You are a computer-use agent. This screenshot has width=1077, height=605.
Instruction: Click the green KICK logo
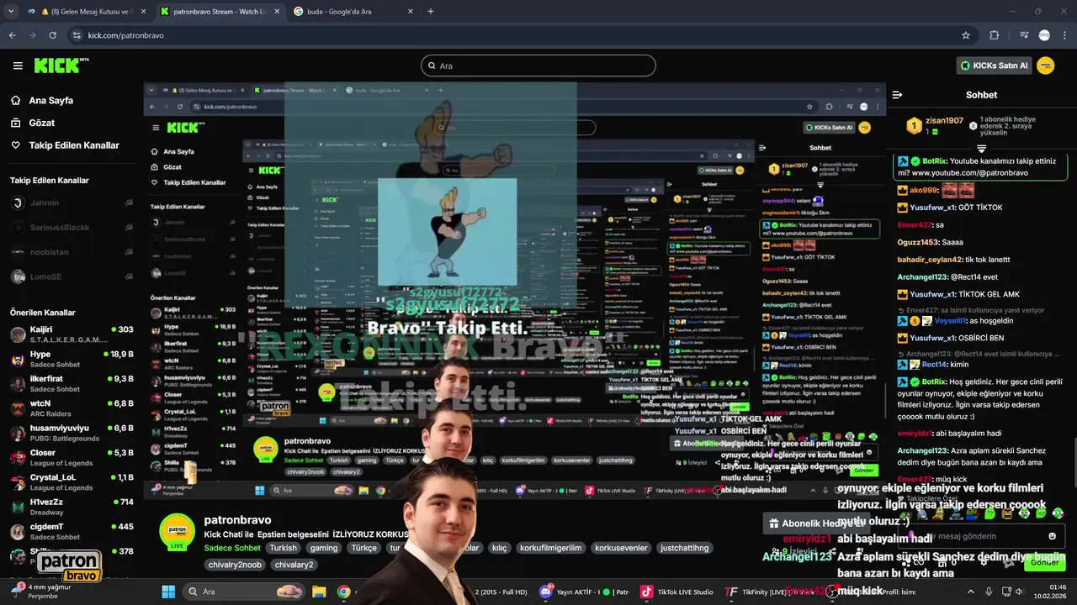(61, 66)
